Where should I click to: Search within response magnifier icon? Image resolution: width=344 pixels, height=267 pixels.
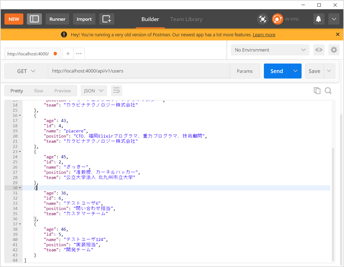click(x=328, y=91)
